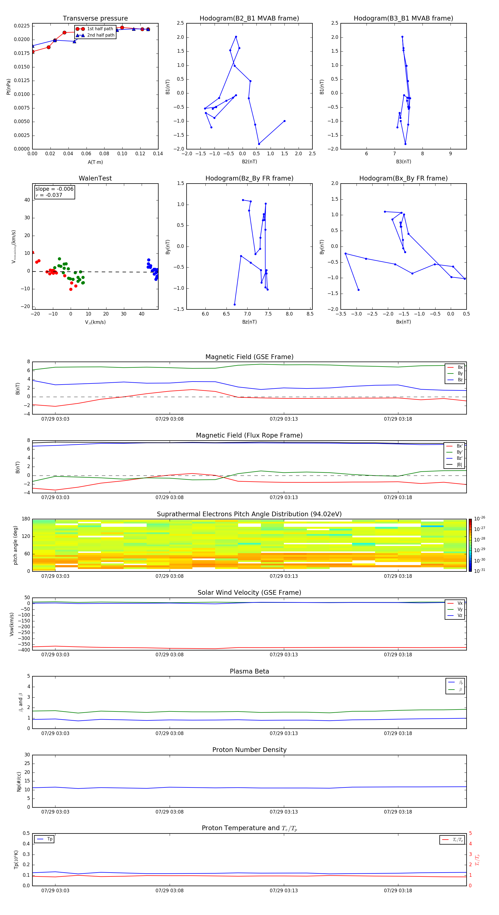Click the pitch angle distribution heatmap

pos(249,545)
